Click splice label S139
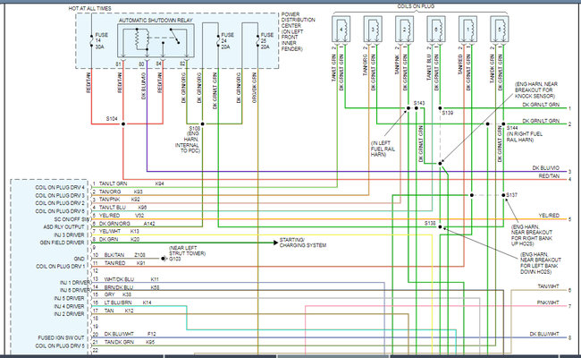The width and height of the screenshot is (581, 358). coord(447,113)
